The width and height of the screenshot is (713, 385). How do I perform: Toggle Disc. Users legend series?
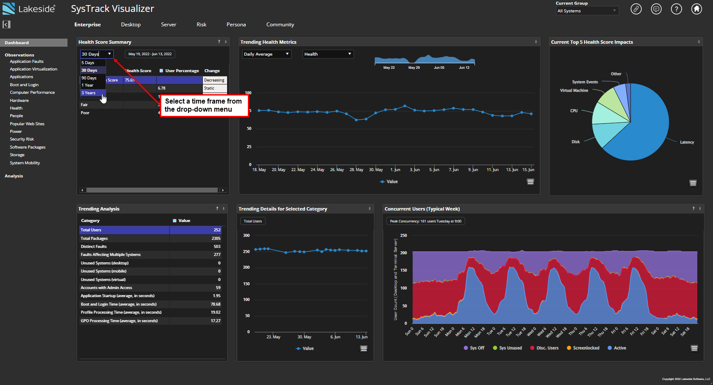[x=545, y=348]
